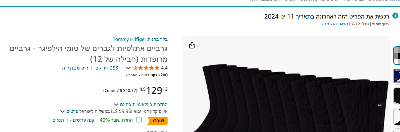Open the 353 ratings link
The width and height of the screenshot is (400, 132).
[x=107, y=68]
